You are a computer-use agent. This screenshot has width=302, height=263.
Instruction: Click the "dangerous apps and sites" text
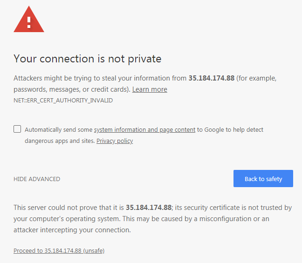pos(59,141)
